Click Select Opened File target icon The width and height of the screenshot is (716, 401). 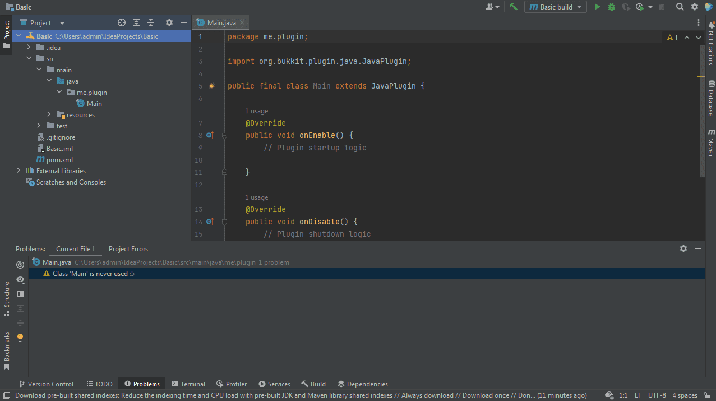pyautogui.click(x=122, y=22)
